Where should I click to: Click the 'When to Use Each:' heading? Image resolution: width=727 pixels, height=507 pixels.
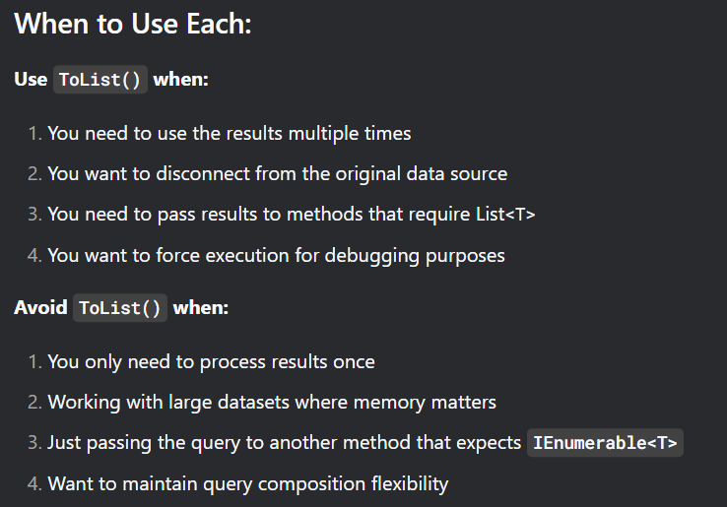pyautogui.click(x=133, y=24)
